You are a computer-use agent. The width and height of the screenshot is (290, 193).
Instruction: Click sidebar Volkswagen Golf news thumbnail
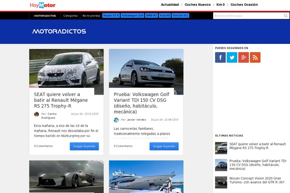(x=221, y=165)
